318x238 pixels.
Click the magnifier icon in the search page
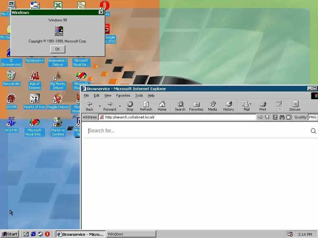click(x=313, y=131)
